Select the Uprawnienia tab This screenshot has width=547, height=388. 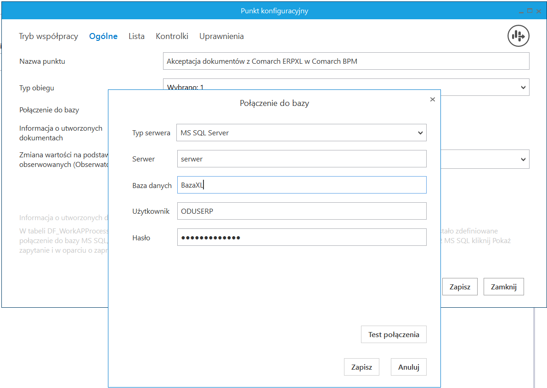point(221,36)
